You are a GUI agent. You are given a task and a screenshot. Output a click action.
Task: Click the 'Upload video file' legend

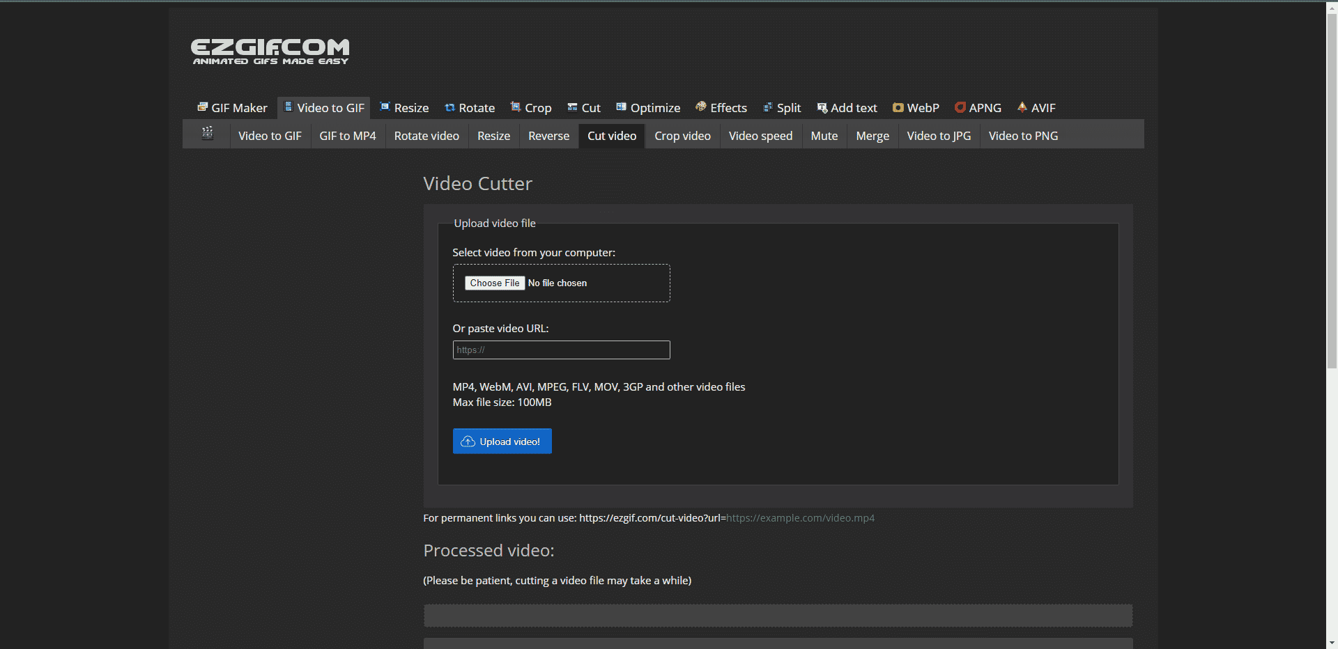(x=495, y=224)
